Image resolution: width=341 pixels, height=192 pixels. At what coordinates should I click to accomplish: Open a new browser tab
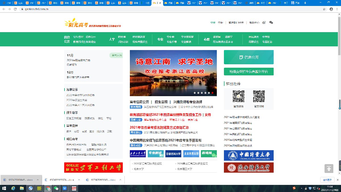point(305,3)
